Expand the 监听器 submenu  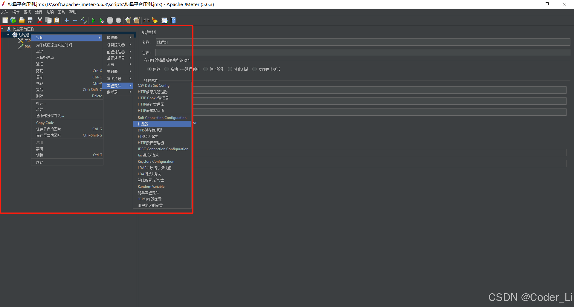tap(118, 92)
